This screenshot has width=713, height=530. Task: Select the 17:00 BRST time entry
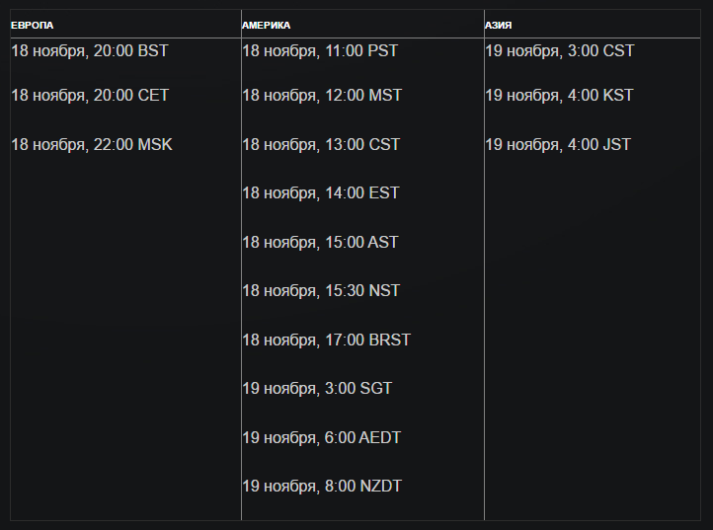pyautogui.click(x=326, y=341)
